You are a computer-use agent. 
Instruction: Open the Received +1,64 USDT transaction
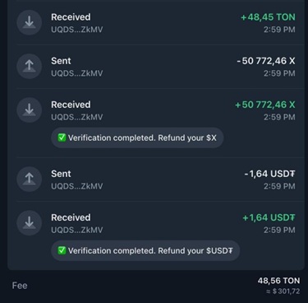tap(156, 235)
